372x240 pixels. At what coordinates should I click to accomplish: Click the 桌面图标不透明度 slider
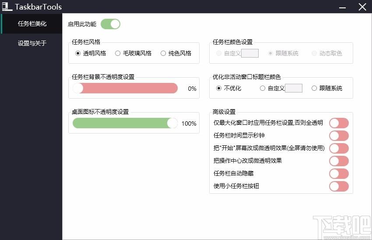125,123
